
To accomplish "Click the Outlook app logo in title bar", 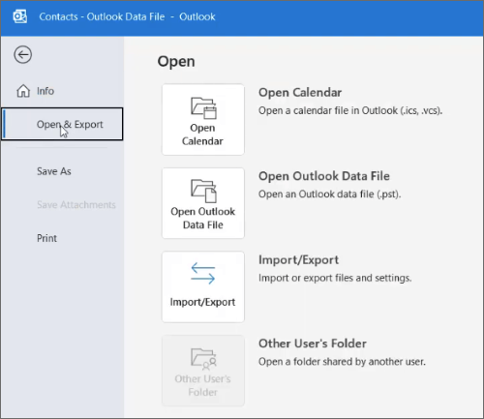I will click(x=20, y=16).
